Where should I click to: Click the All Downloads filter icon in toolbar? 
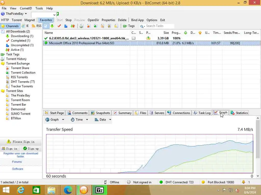[x=46, y=26]
